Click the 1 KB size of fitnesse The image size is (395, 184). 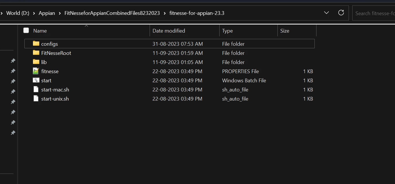[308, 71]
